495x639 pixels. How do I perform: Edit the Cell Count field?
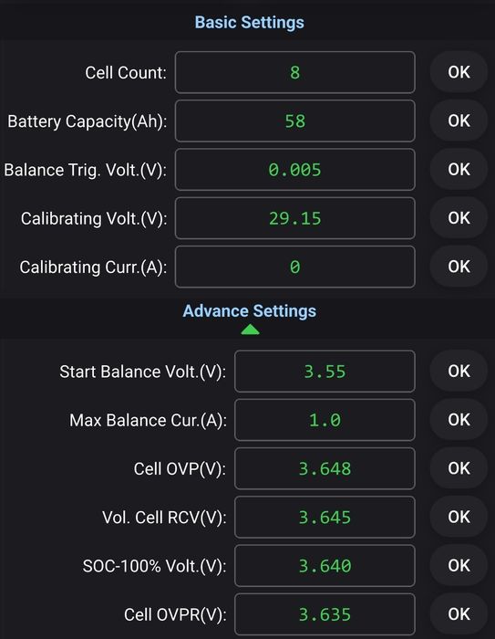click(295, 72)
